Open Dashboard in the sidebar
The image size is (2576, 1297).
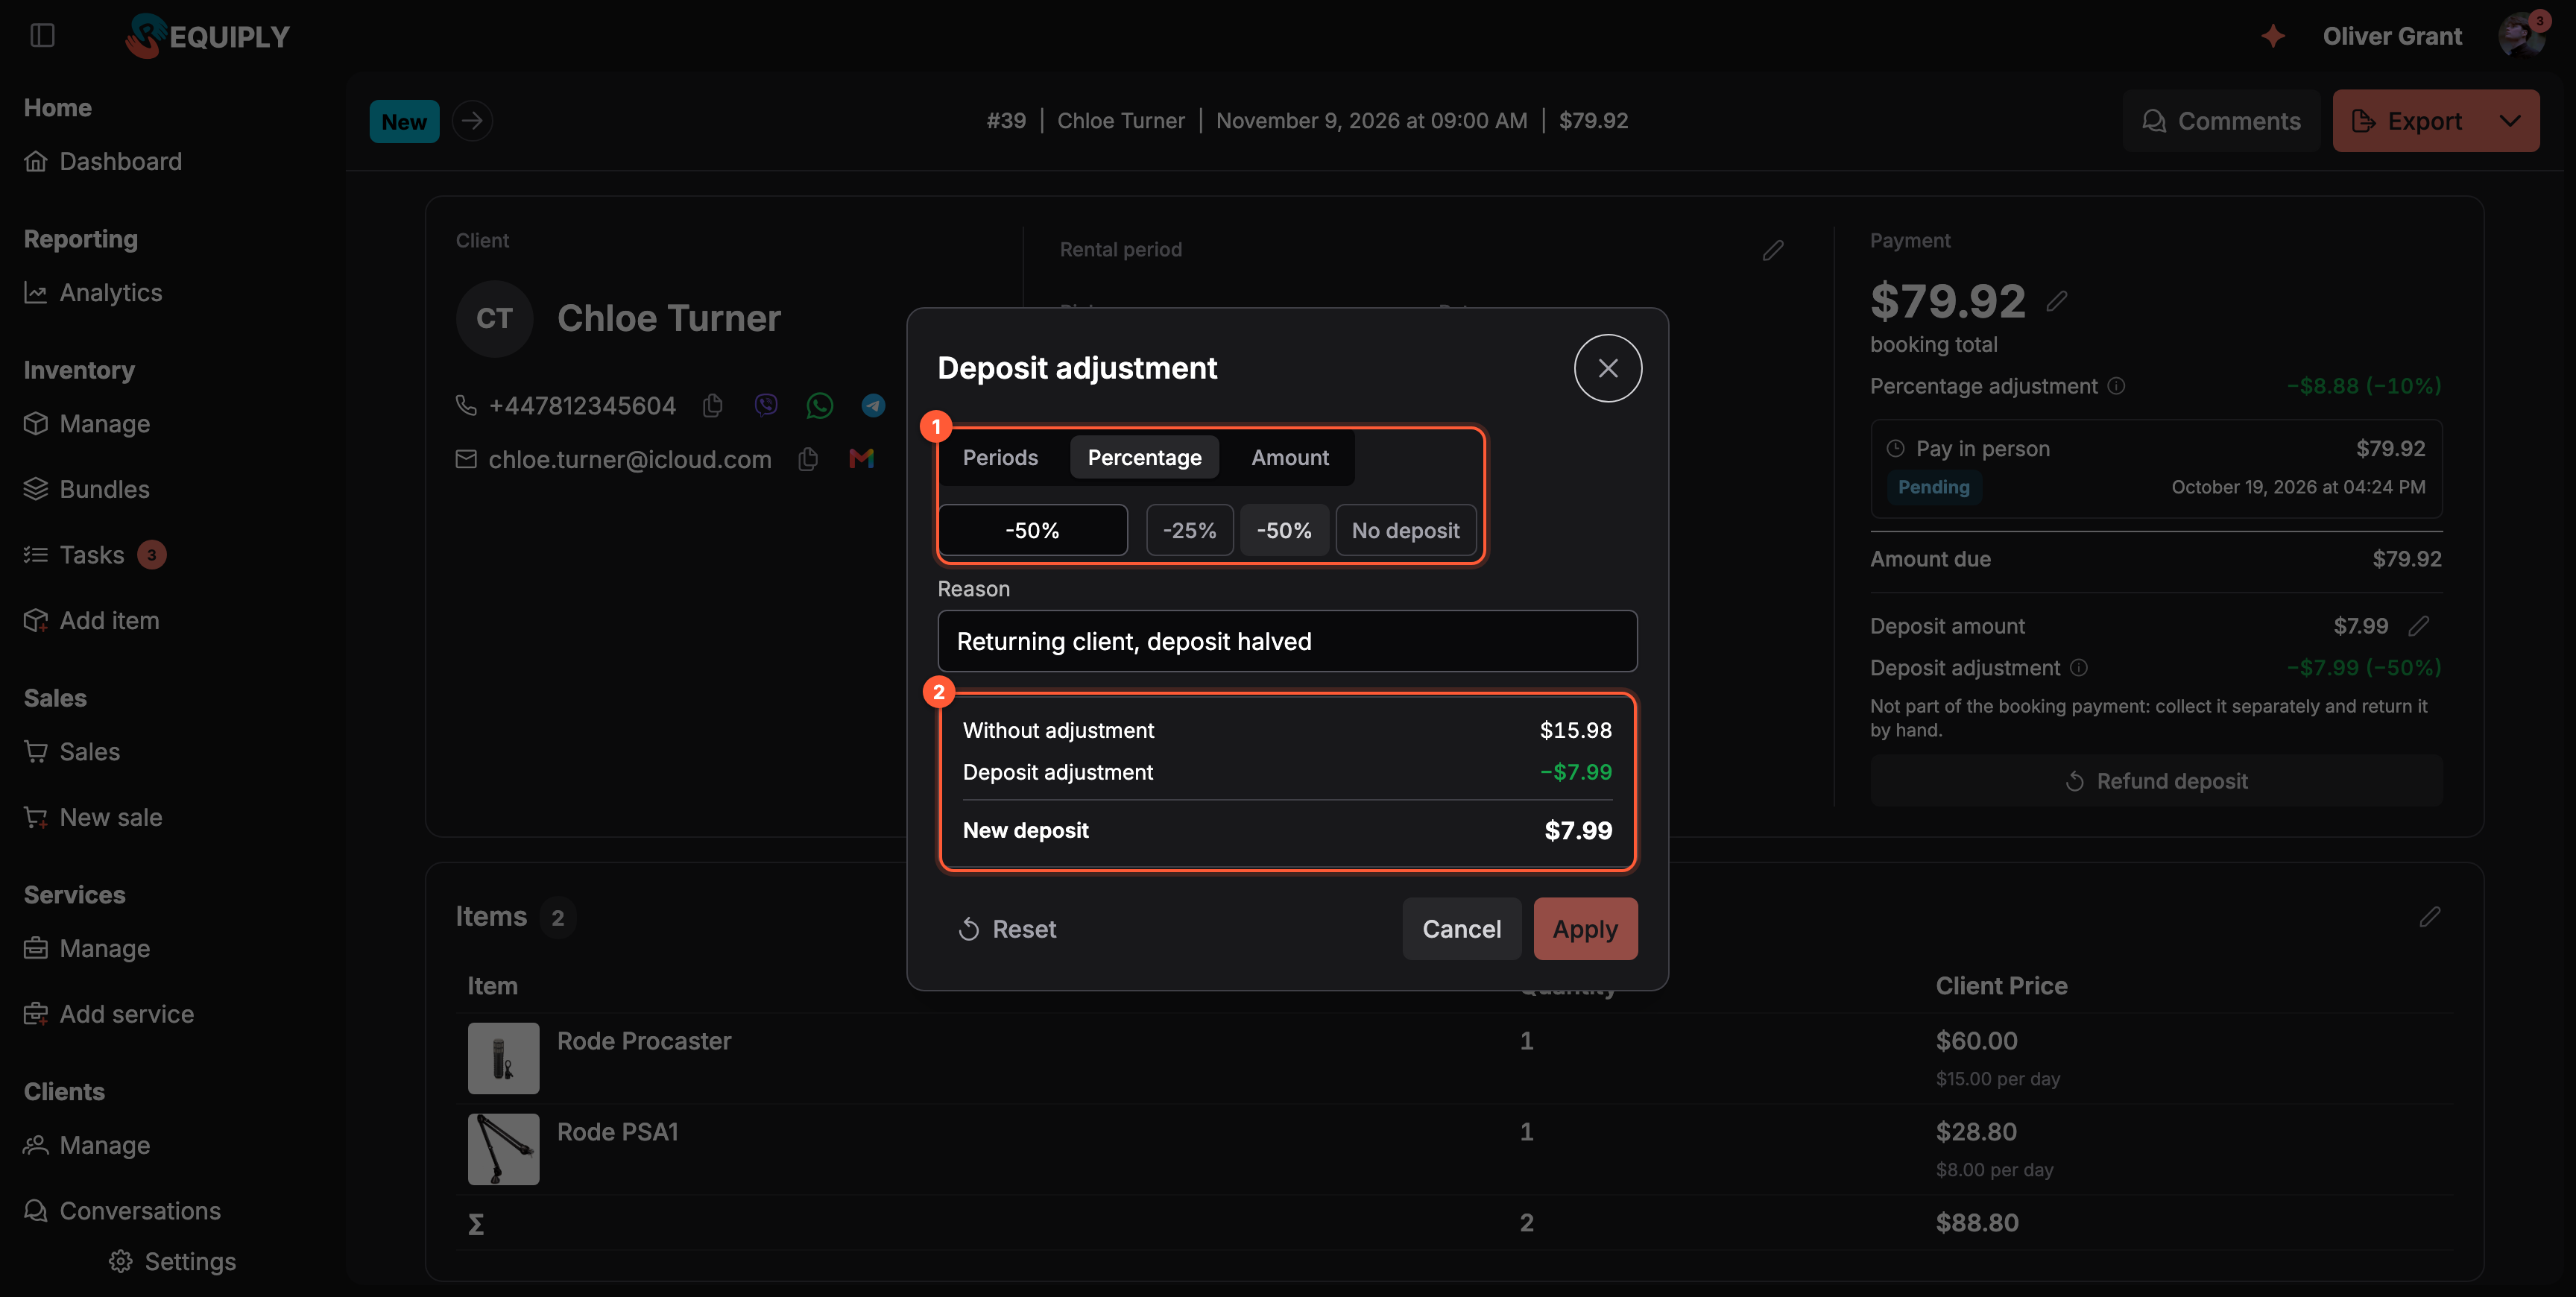point(103,161)
